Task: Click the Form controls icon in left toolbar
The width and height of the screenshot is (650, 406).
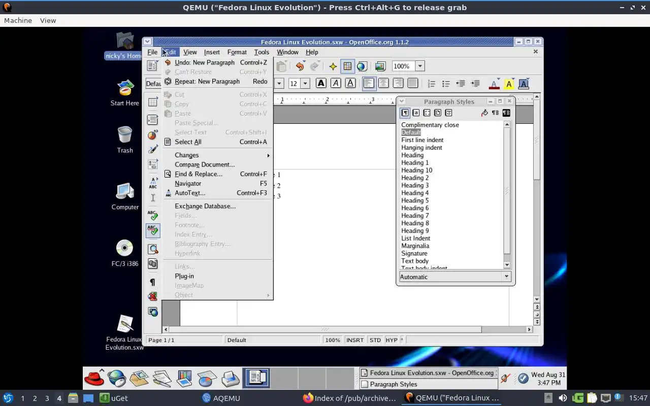Action: coord(153,164)
